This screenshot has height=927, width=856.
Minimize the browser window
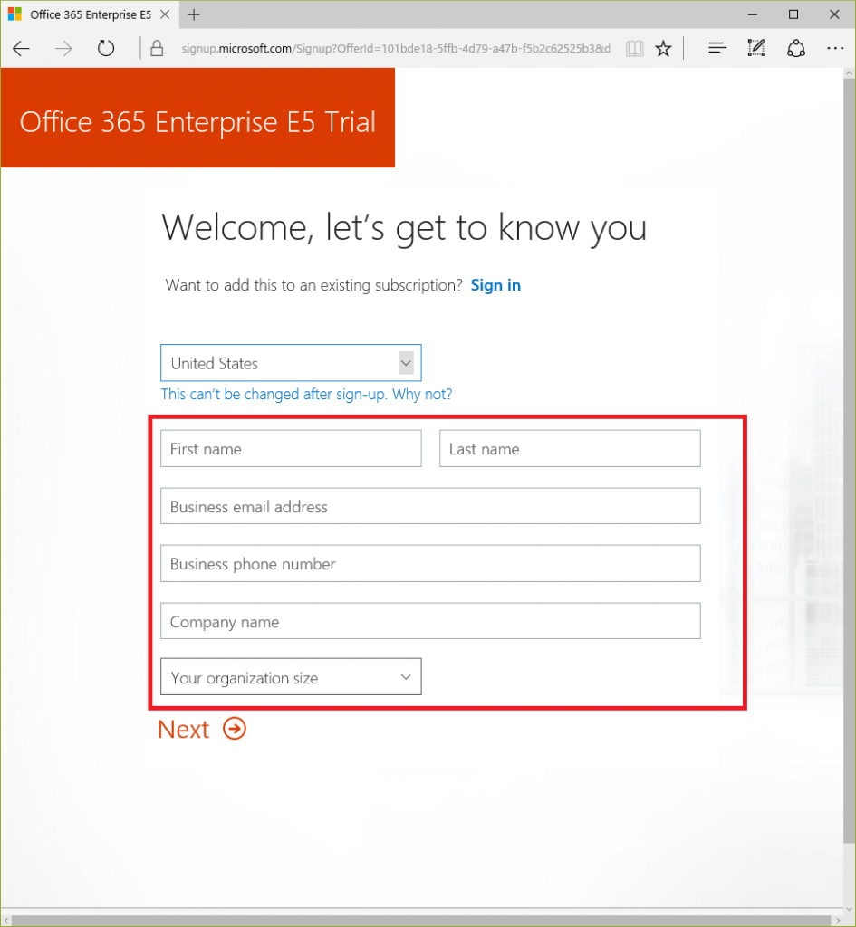(x=753, y=14)
